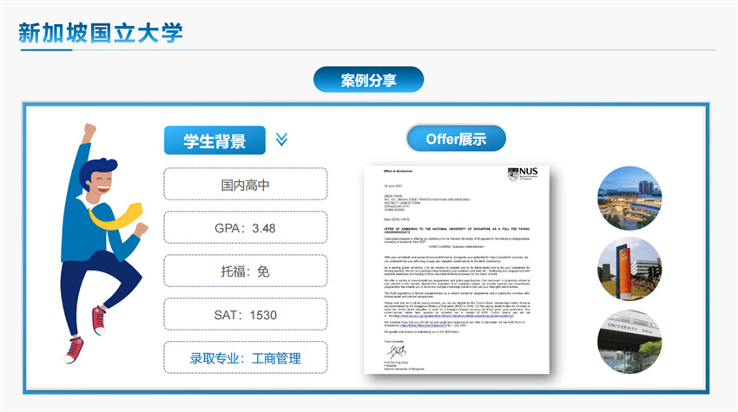Open the middle circular campus sign photo
Screen dimensions: 738x412
pyautogui.click(x=629, y=266)
